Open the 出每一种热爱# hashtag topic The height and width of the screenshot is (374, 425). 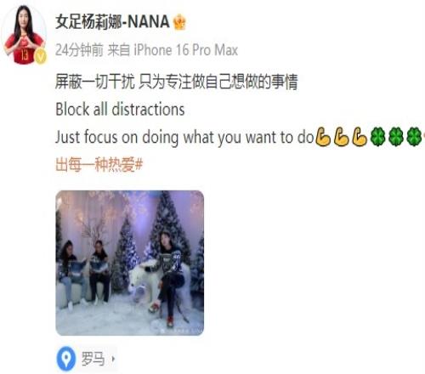99,165
